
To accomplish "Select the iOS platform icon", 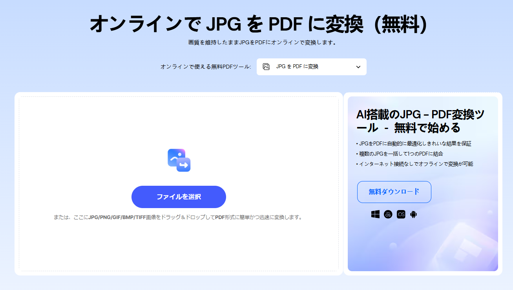I will click(401, 214).
